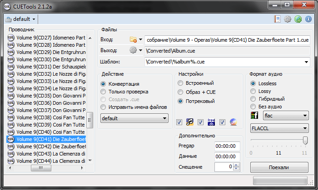
Task: Expand the FLACCL encoder dropdown
Action: click(279, 128)
